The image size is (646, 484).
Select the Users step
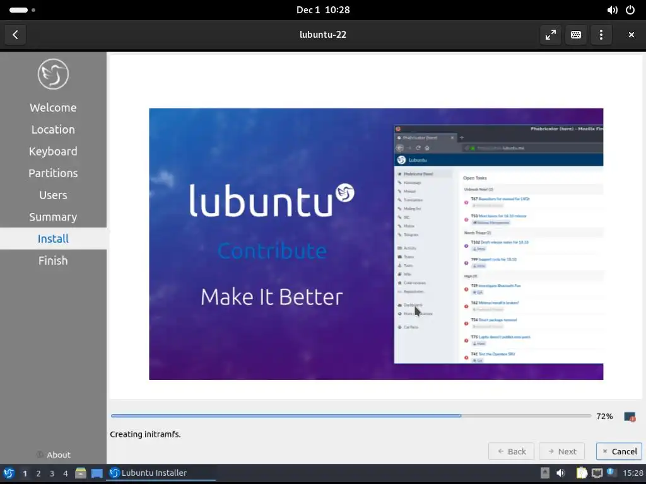[x=53, y=195]
